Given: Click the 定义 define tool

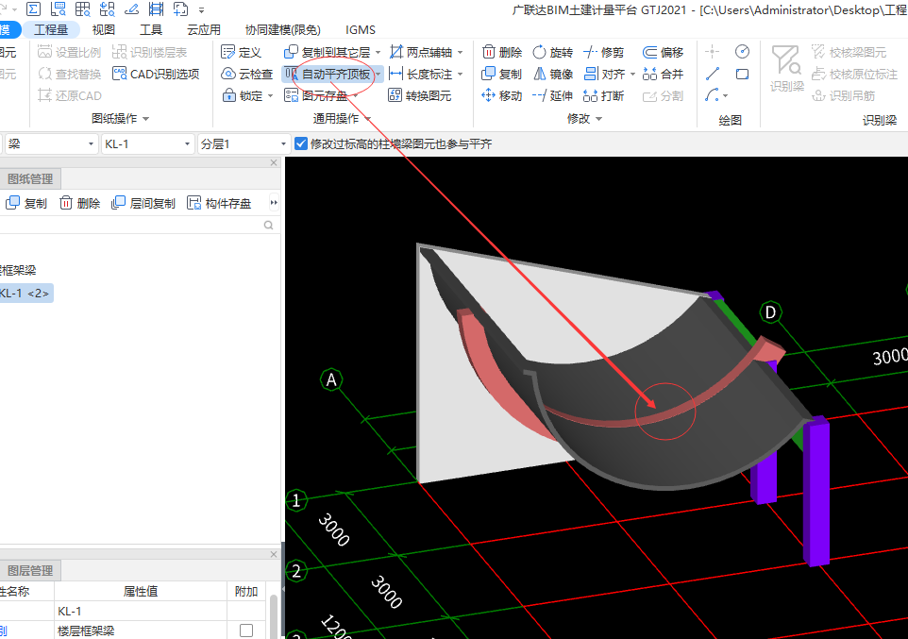Looking at the screenshot, I should 241,52.
